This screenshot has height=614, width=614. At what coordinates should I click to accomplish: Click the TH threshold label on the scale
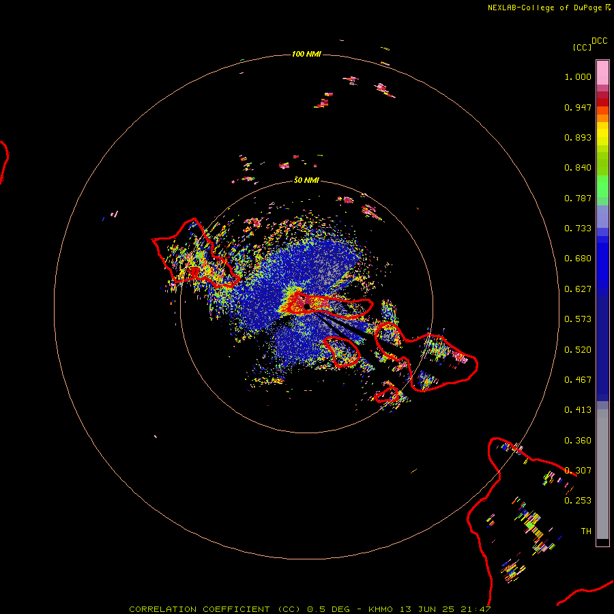586,531
